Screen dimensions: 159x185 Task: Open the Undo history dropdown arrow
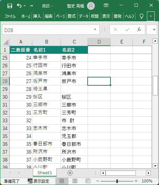pos(24,6)
